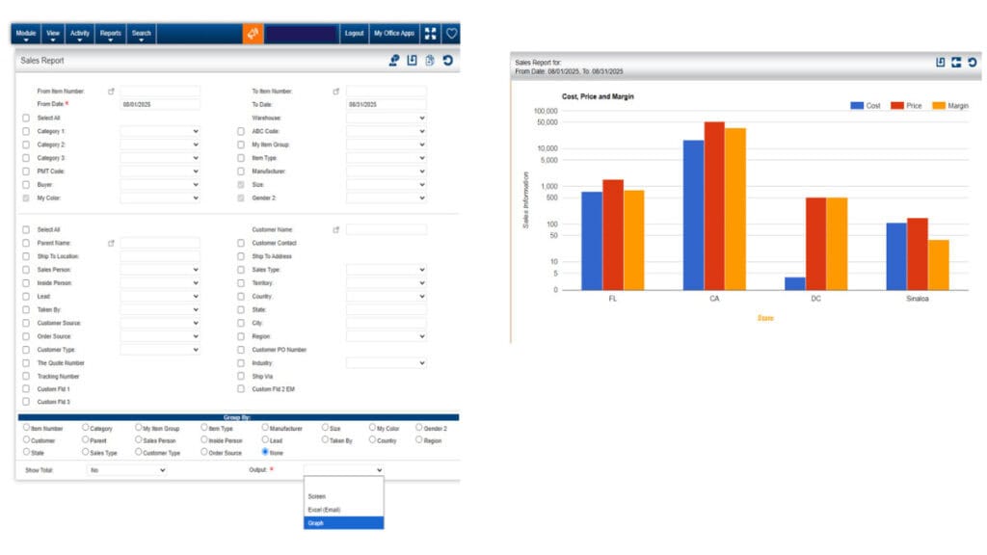Viewport: 987px width, 555px height.
Task: Open the Warehouse dropdown
Action: tap(386, 118)
